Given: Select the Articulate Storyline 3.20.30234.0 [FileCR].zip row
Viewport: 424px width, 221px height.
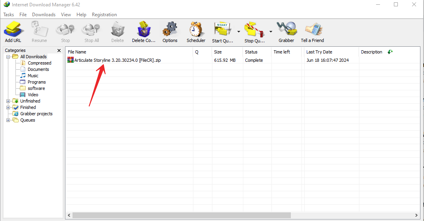Looking at the screenshot, I should [x=243, y=60].
